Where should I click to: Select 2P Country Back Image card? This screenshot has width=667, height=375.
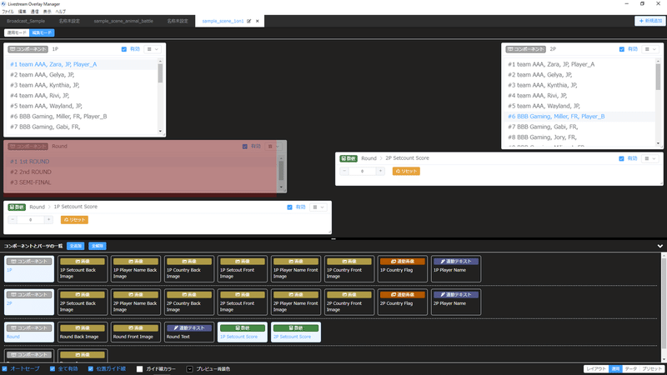[x=189, y=302]
